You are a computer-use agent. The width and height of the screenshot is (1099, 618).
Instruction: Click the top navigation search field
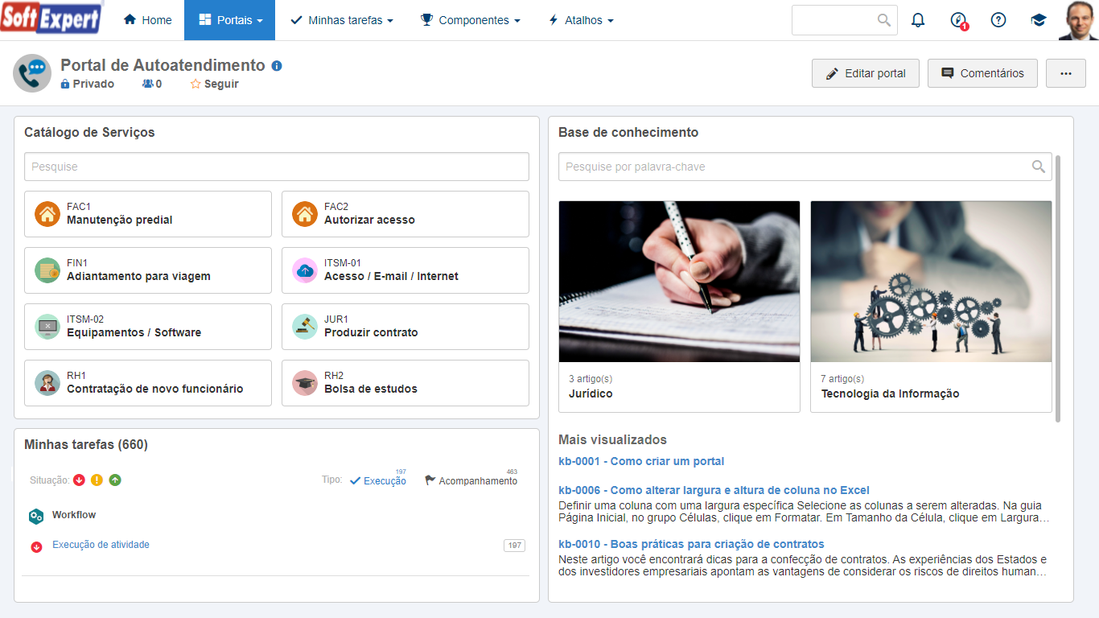tap(845, 20)
